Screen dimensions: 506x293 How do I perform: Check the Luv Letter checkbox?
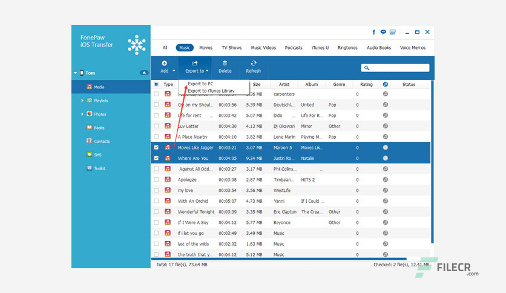coord(156,126)
